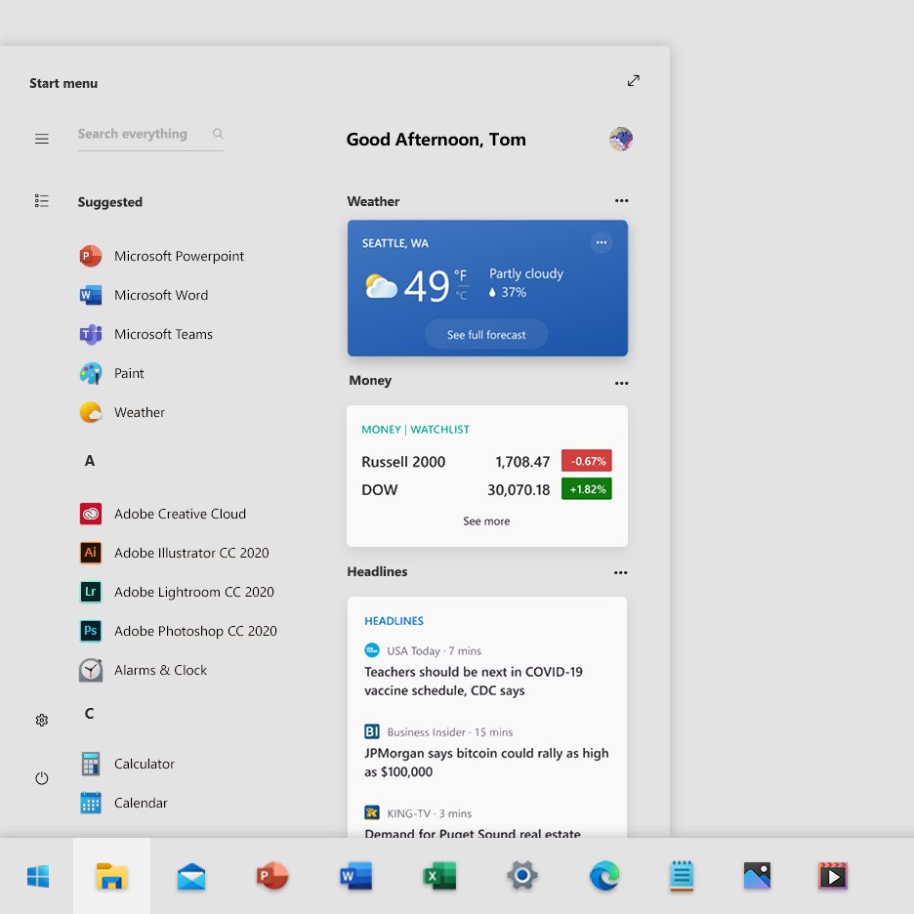Open Microsoft Edge from the taskbar
914x914 pixels.
coord(604,876)
